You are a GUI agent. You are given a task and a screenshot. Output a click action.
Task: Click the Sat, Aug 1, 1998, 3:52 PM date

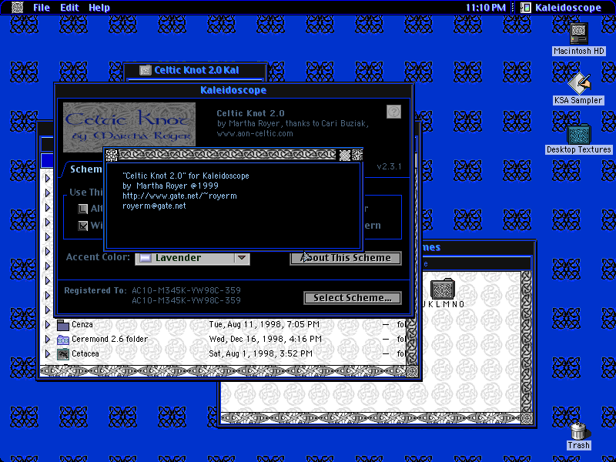(x=260, y=353)
